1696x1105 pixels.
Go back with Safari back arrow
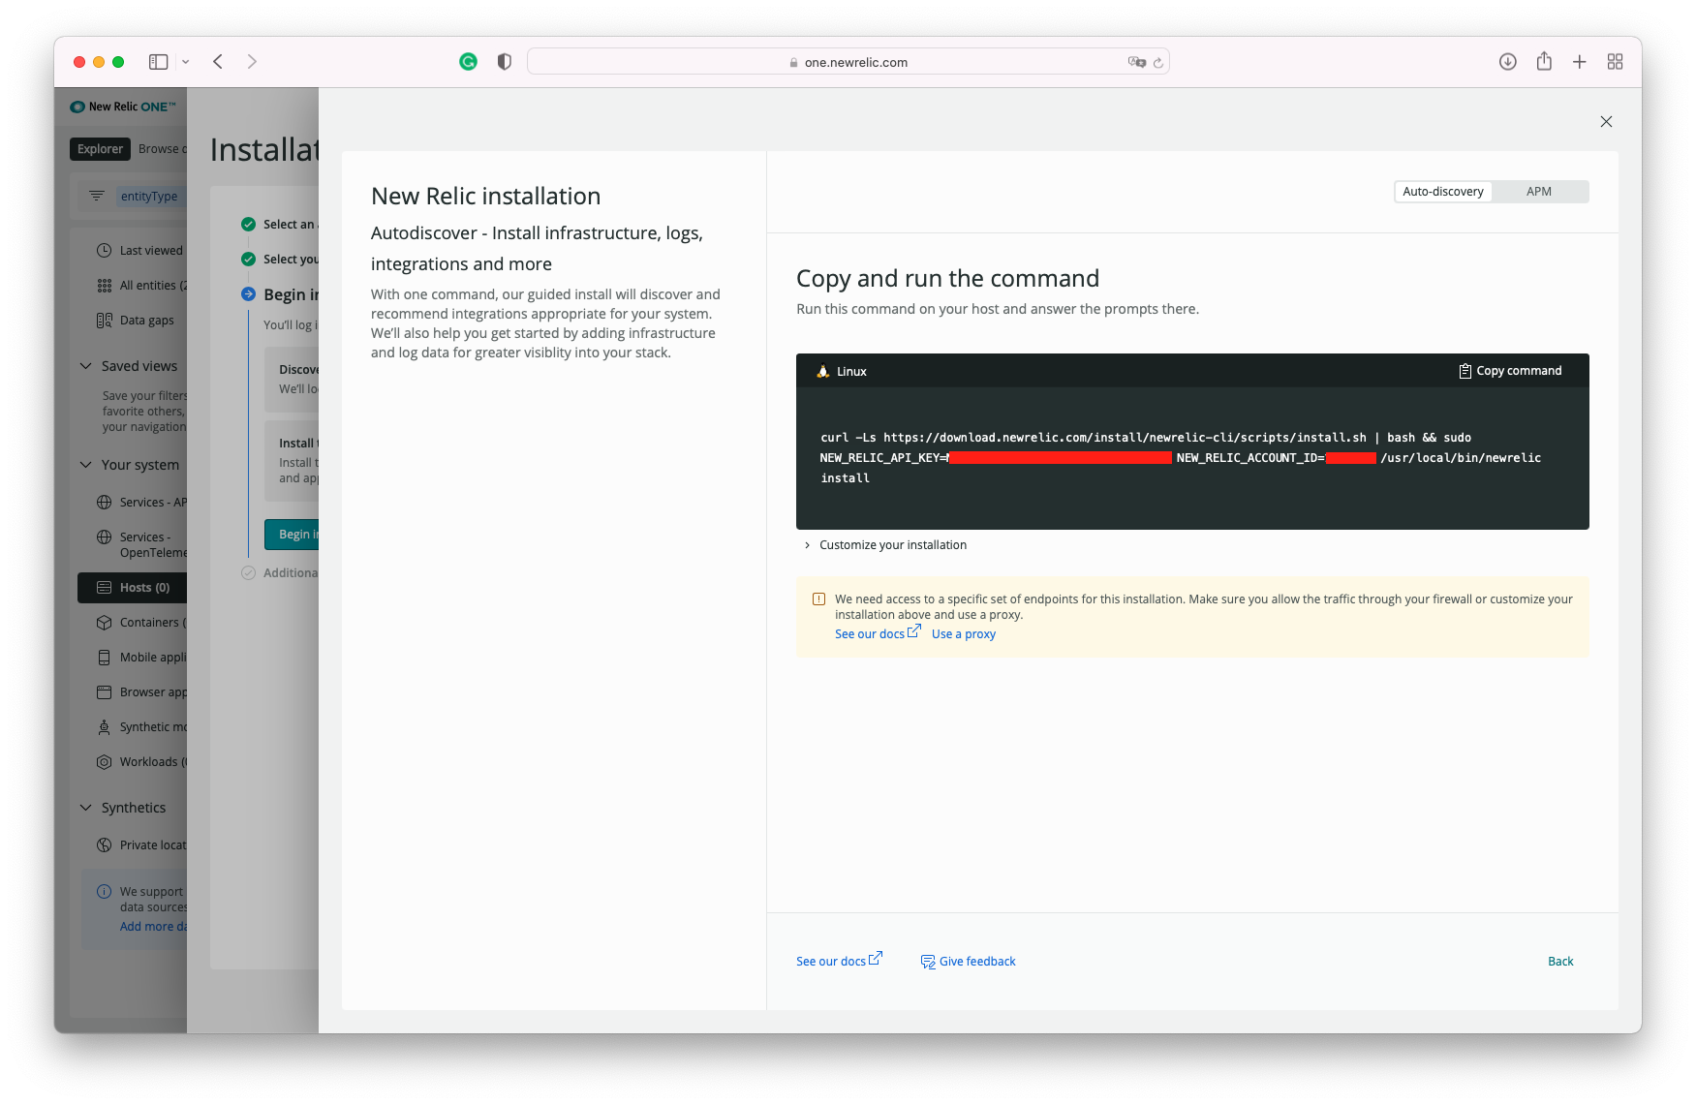point(218,62)
